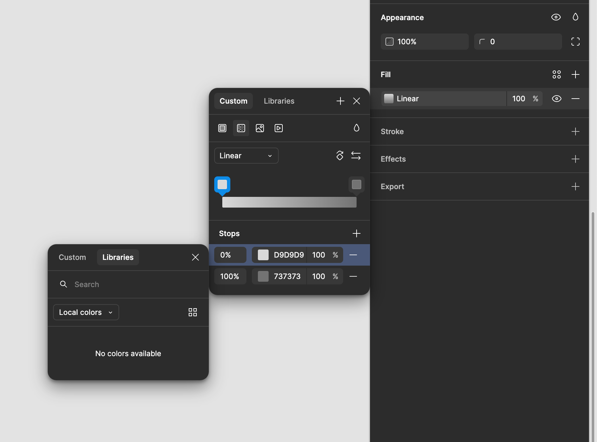Screen dimensions: 597x442
Task: Click the right panel vertical scrollbar
Action: point(593,327)
